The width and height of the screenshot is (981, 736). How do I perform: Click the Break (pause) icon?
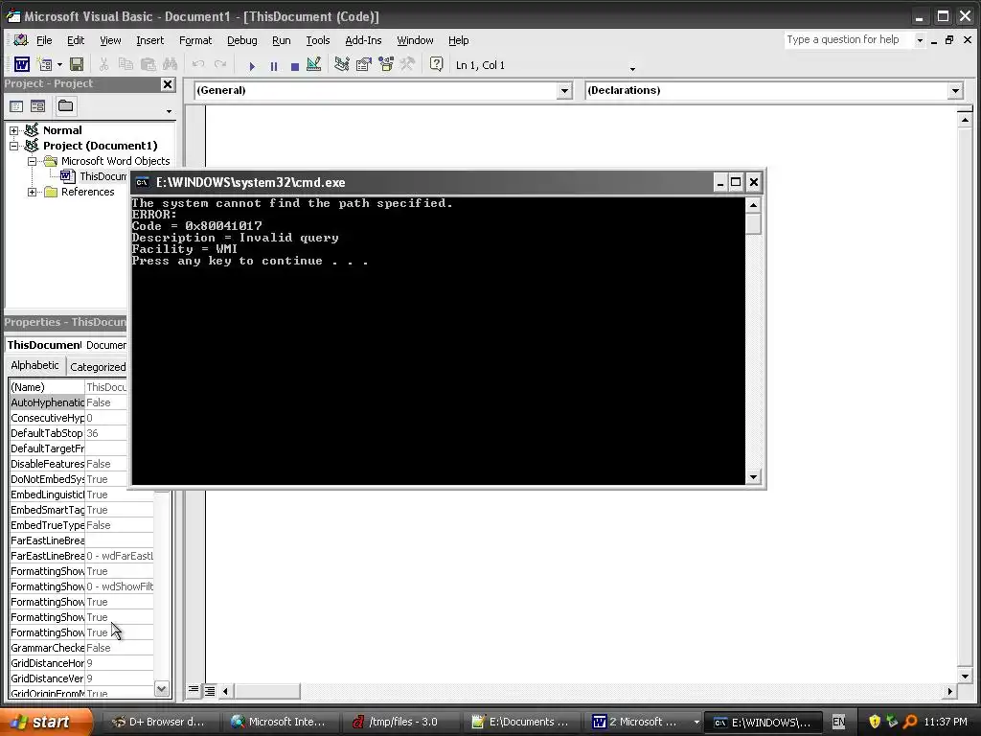(x=273, y=66)
